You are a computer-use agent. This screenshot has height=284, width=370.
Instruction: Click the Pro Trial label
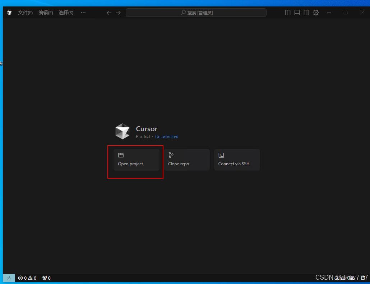143,137
